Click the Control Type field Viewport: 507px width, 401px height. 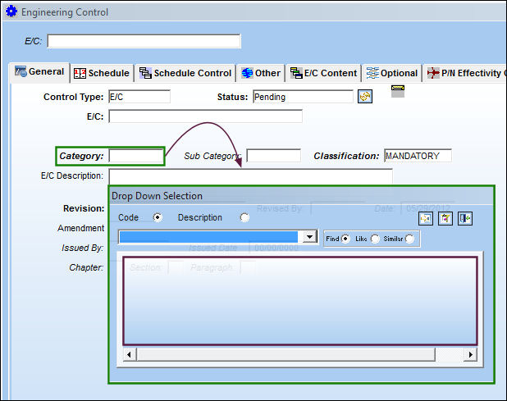point(139,97)
